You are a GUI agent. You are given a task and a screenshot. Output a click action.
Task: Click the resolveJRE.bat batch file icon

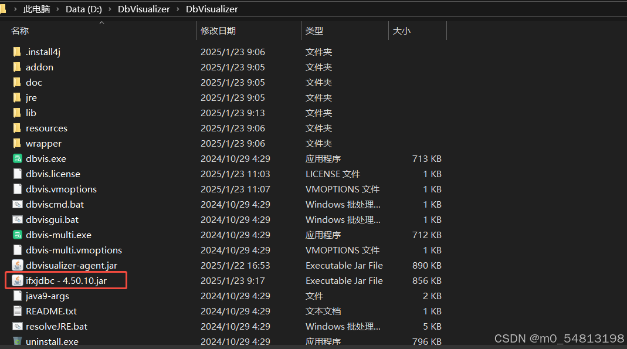click(x=17, y=326)
